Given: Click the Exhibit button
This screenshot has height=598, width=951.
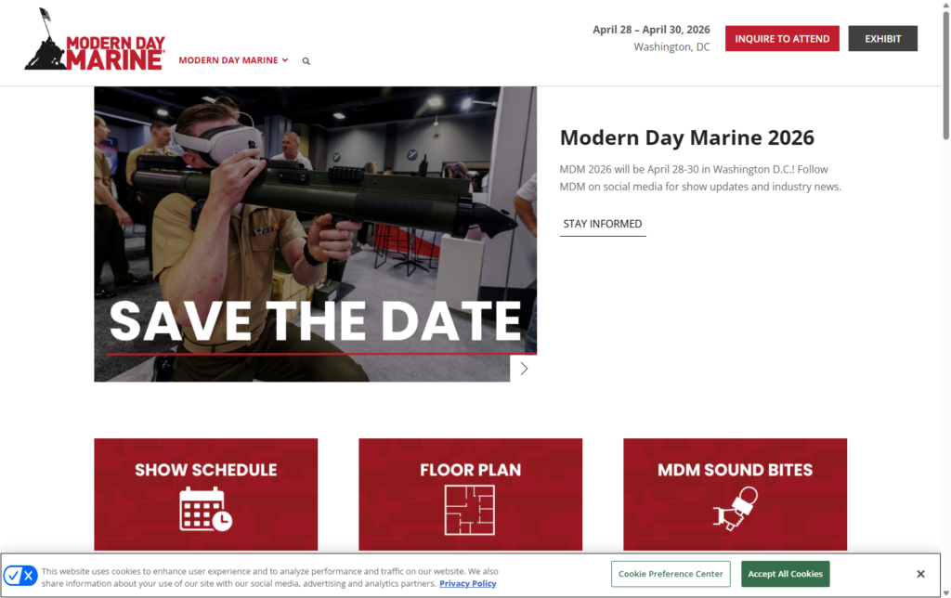Looking at the screenshot, I should [x=882, y=39].
